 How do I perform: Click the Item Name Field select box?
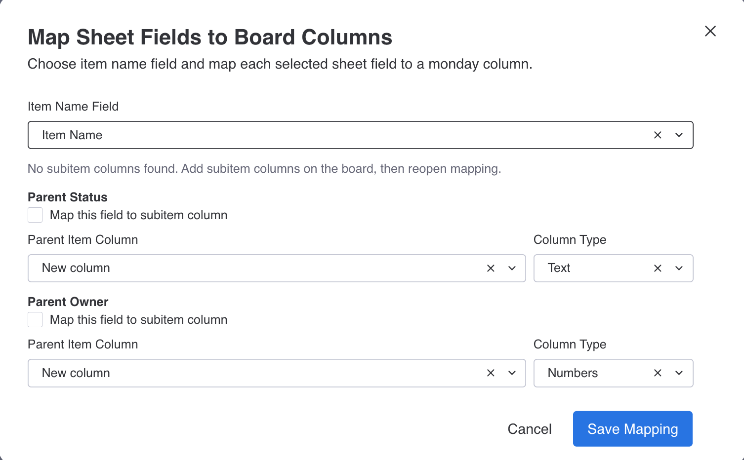click(336, 135)
